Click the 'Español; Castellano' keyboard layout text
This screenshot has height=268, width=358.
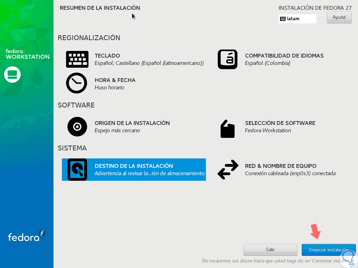[x=149, y=63]
